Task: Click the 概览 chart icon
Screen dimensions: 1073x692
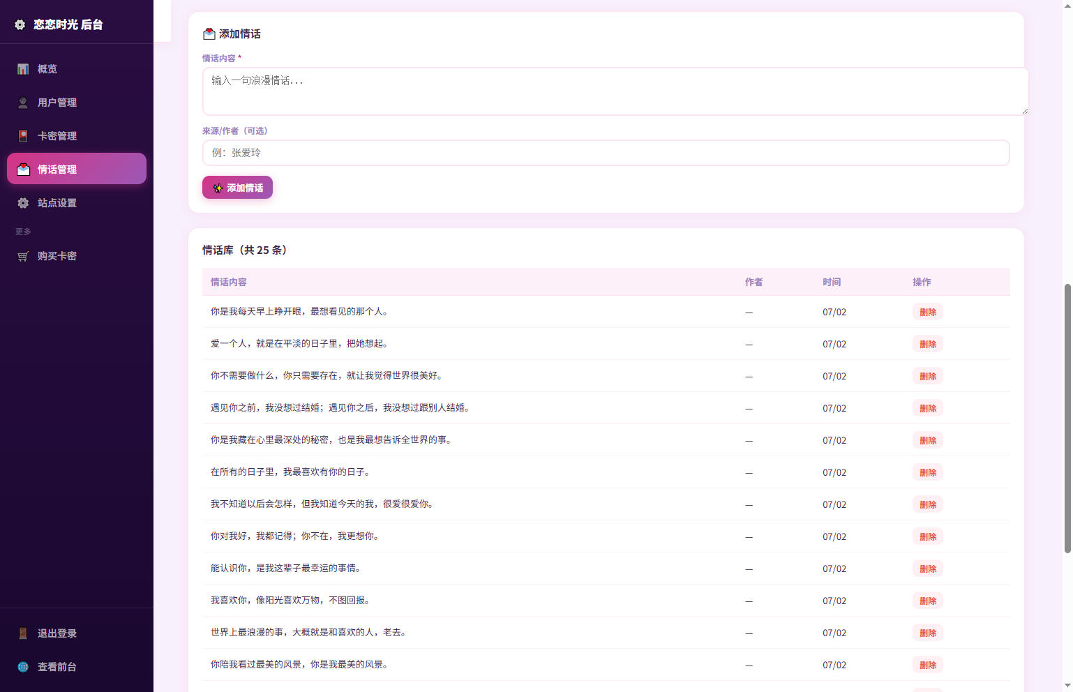Action: tap(23, 69)
